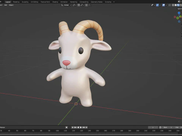Switch to the Layout workspace tab

(x=8, y=2)
